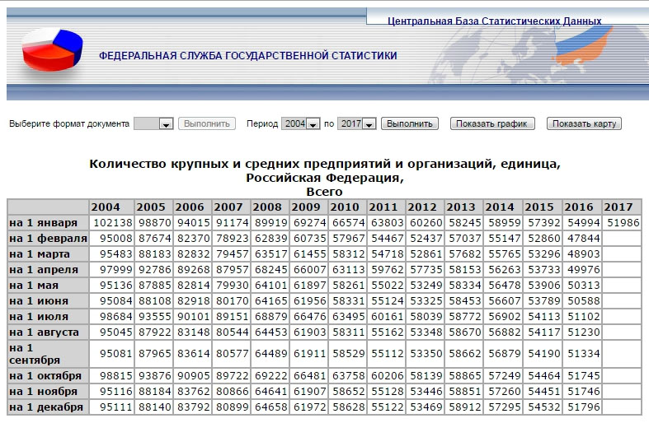This screenshot has width=649, height=423.
Task: Click the cell with value 60260
Action: (x=425, y=223)
